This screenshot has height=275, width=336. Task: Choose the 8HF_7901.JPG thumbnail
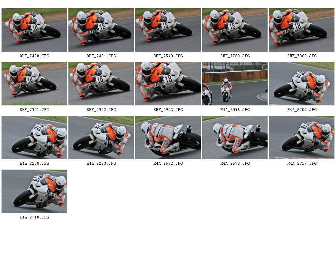click(x=34, y=84)
